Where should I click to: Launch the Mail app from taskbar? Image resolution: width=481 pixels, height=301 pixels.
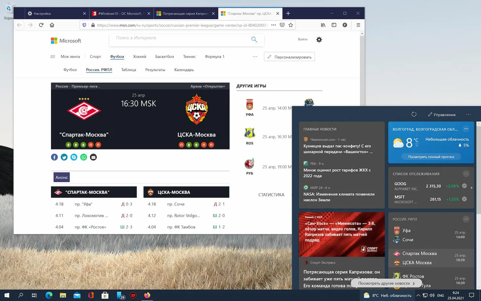click(77, 295)
